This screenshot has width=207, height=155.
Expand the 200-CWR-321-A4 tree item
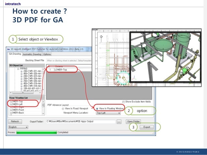coord(21,71)
